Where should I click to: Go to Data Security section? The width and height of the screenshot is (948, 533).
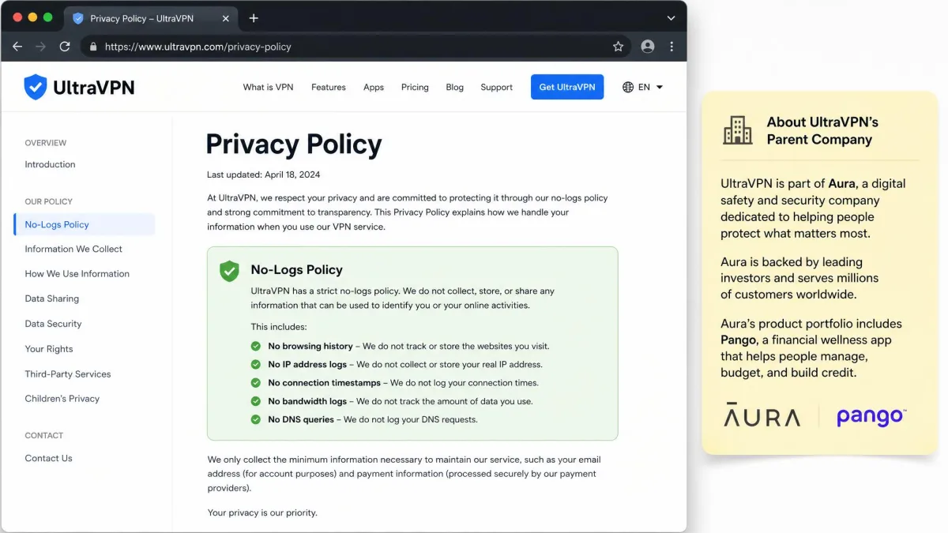(53, 324)
